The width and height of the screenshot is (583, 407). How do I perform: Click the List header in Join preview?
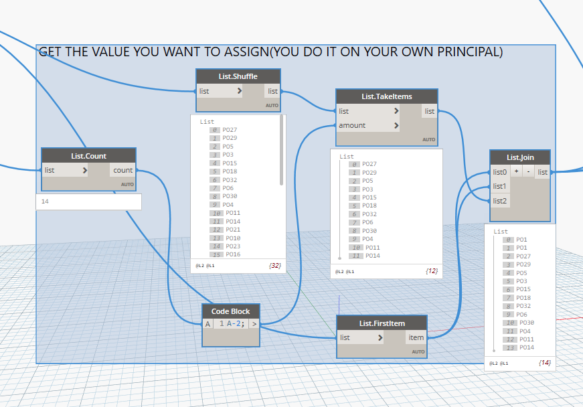click(501, 231)
